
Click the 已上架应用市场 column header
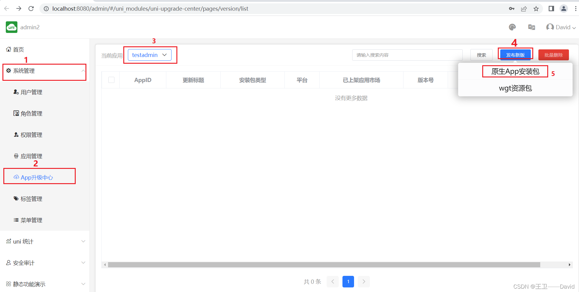[x=361, y=80]
